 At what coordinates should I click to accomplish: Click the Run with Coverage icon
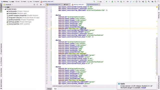click(115, 1)
